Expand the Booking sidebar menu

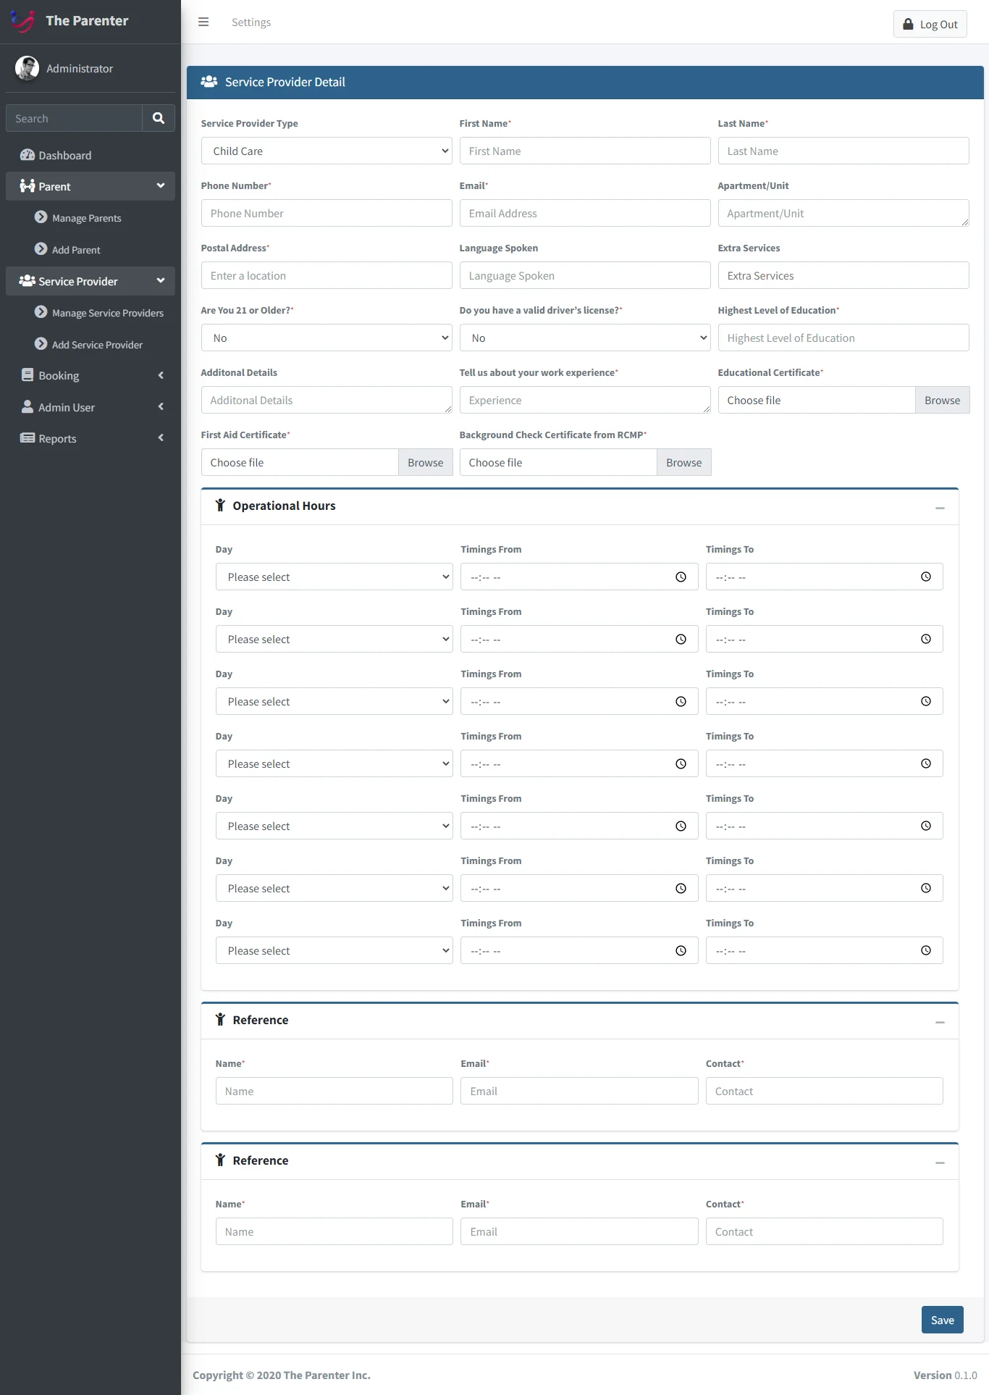91,376
